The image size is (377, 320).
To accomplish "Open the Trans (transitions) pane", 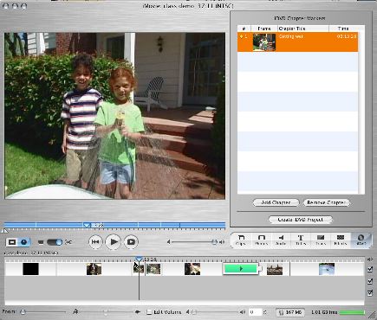I will (x=321, y=240).
